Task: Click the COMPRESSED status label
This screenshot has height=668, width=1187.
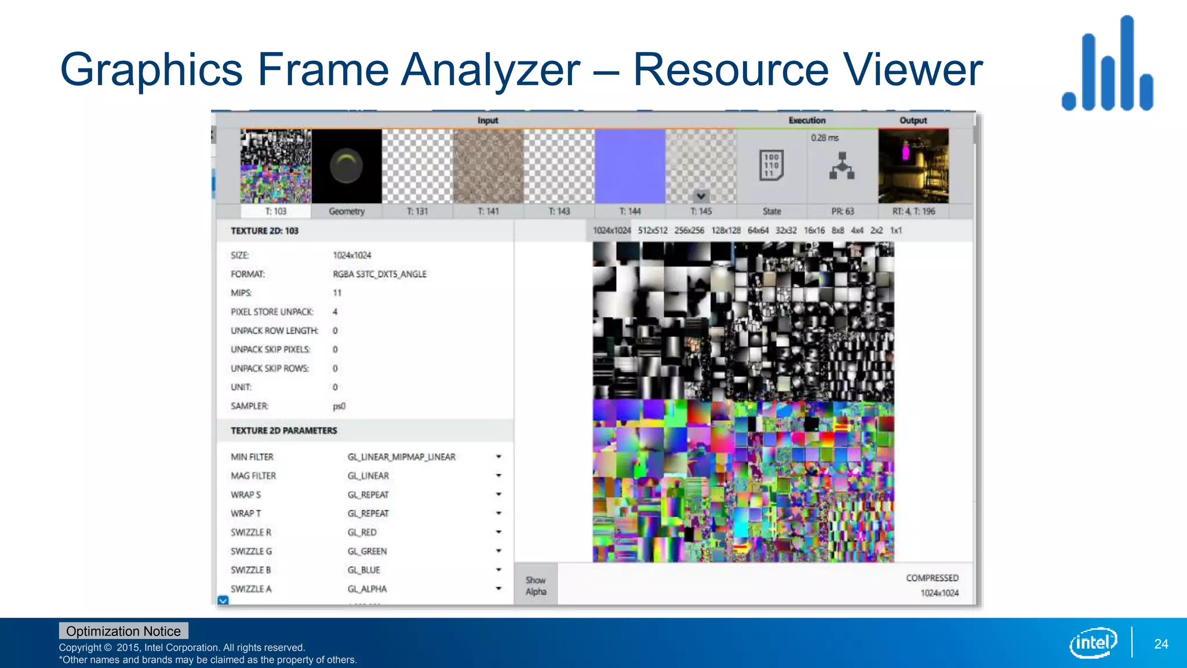Action: click(x=933, y=578)
